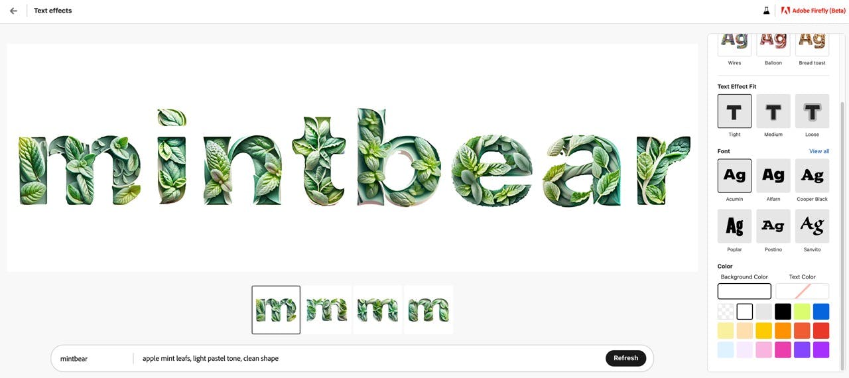Select Loose text effect fit
Image resolution: width=849 pixels, height=378 pixels.
812,111
